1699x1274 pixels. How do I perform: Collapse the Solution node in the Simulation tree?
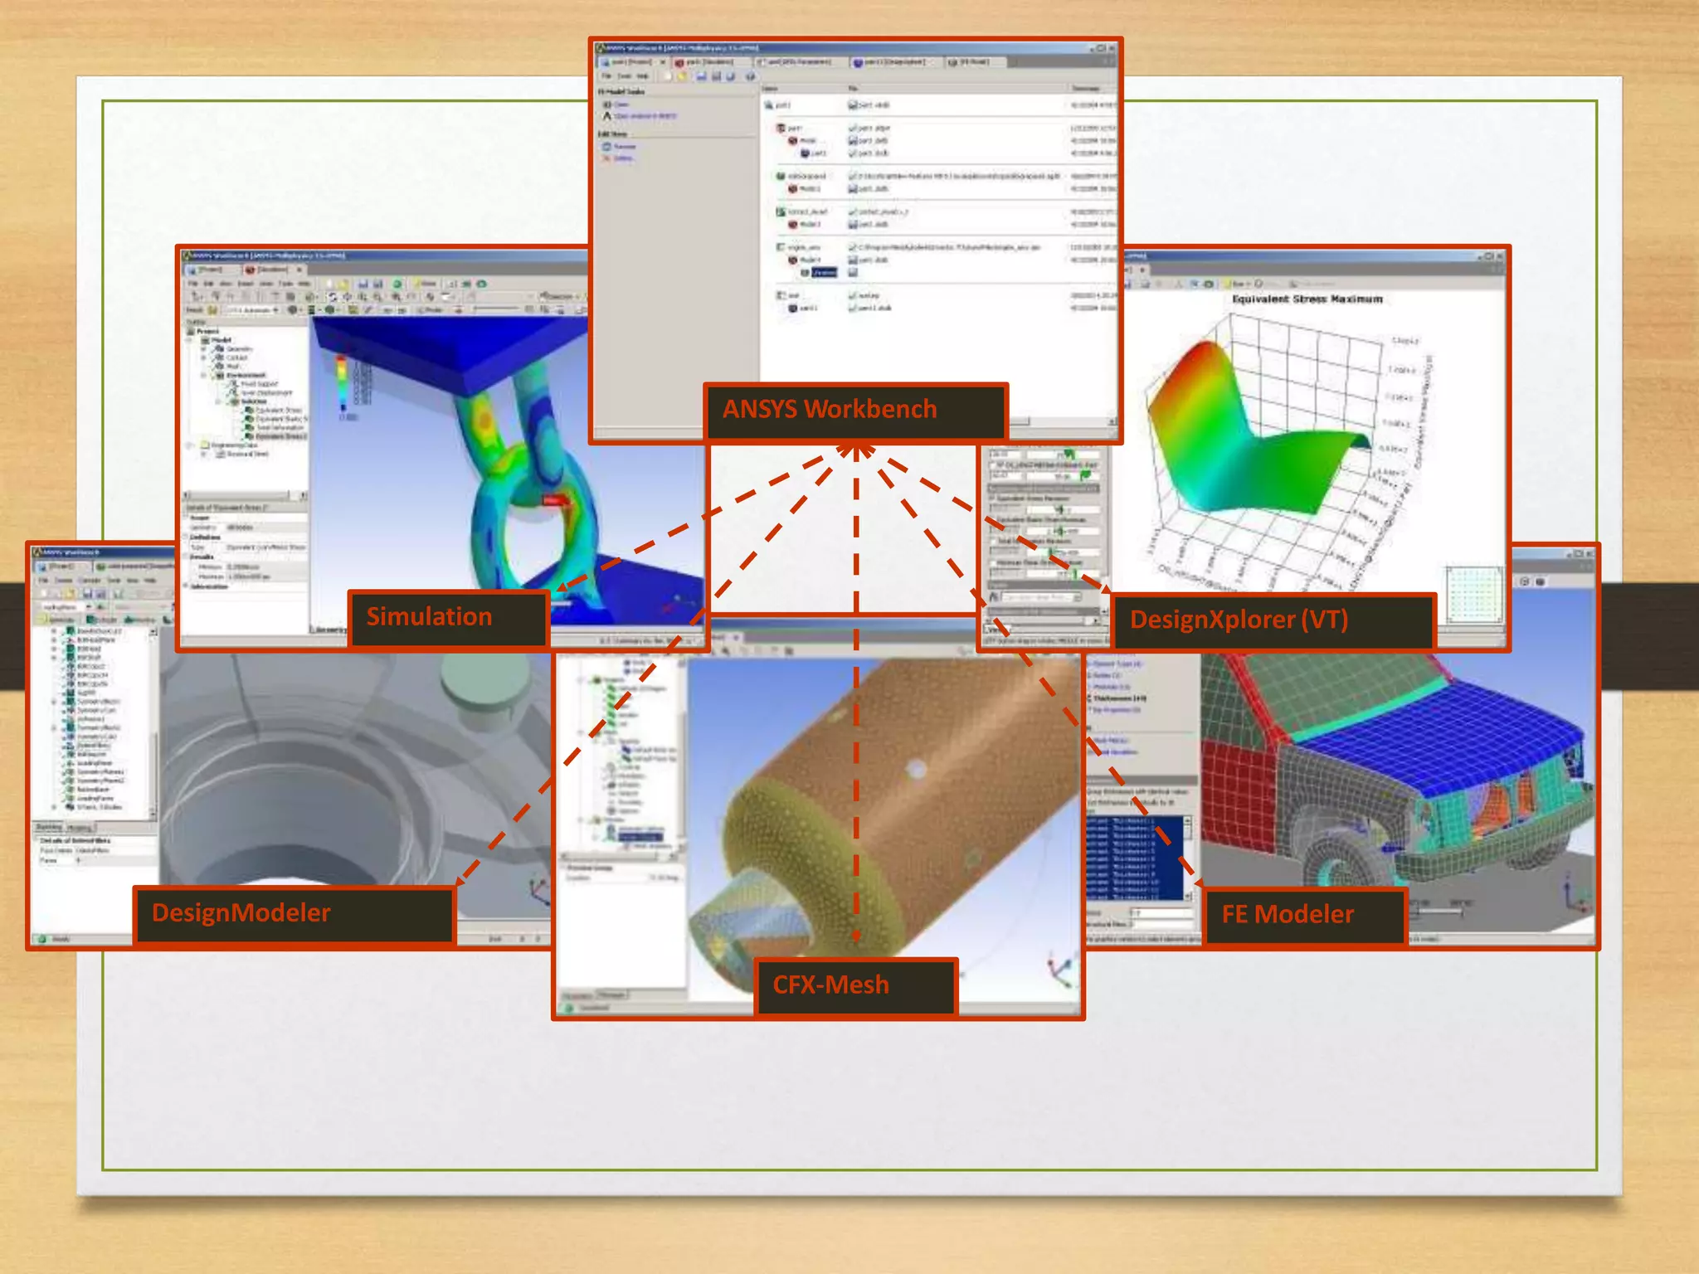click(x=218, y=401)
